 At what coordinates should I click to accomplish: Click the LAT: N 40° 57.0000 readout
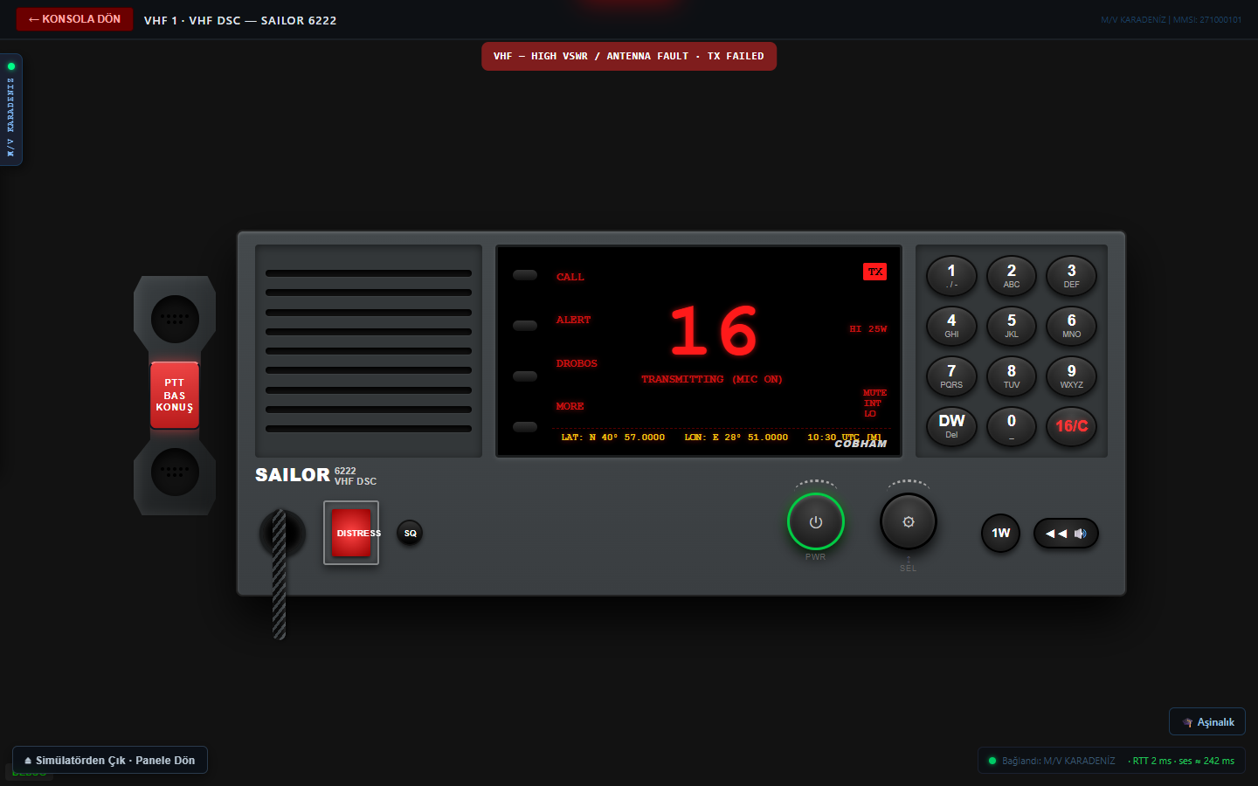(x=613, y=438)
